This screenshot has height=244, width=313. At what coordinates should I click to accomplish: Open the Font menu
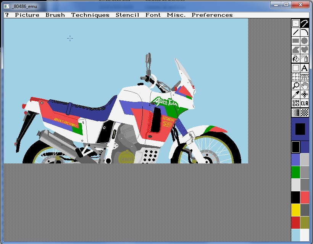click(153, 15)
